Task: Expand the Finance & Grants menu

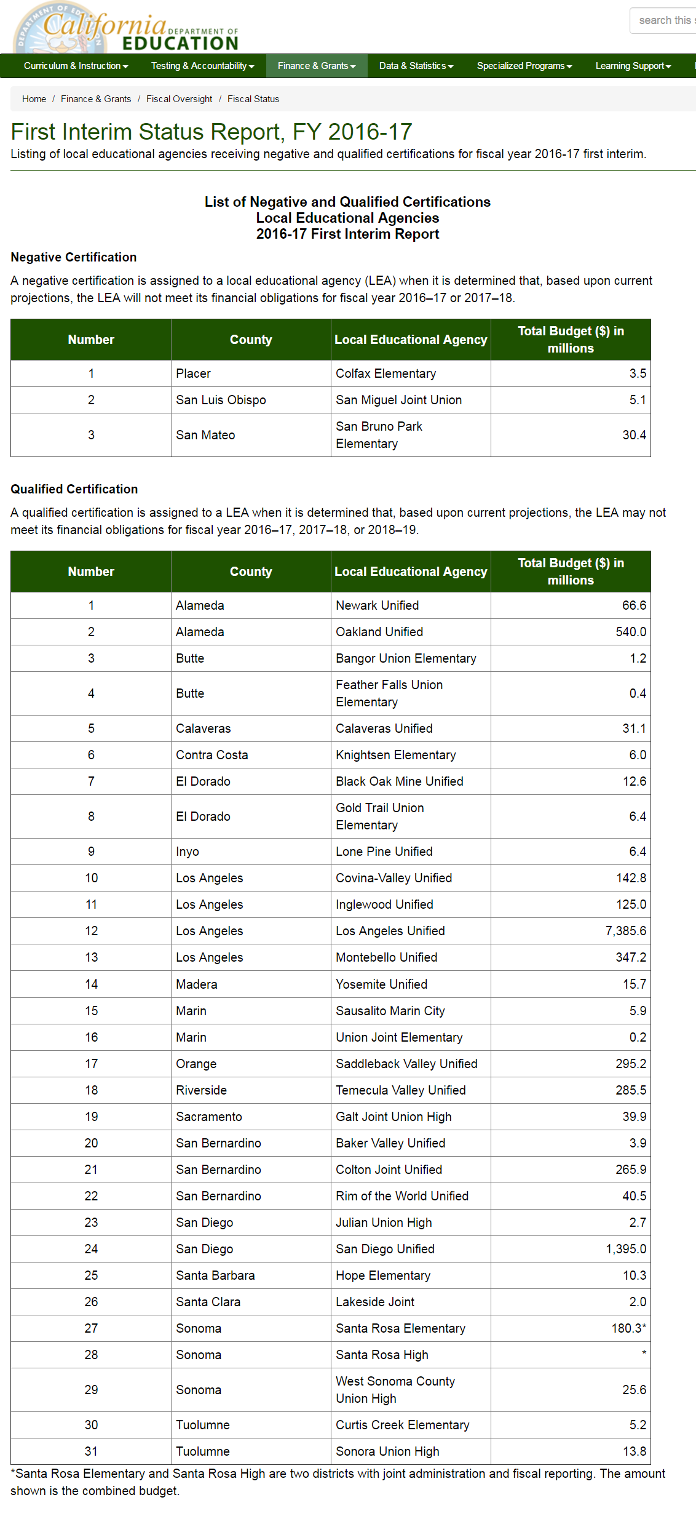Action: point(316,66)
